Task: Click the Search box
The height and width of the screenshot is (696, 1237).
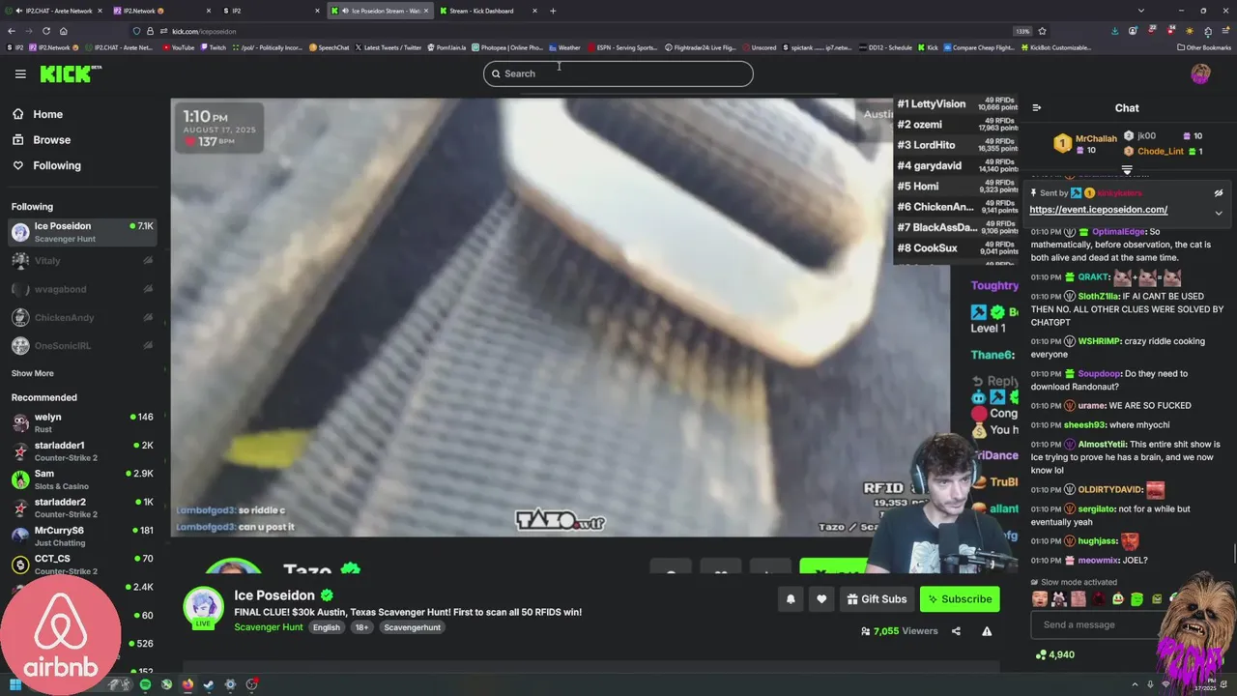Action: click(x=618, y=73)
